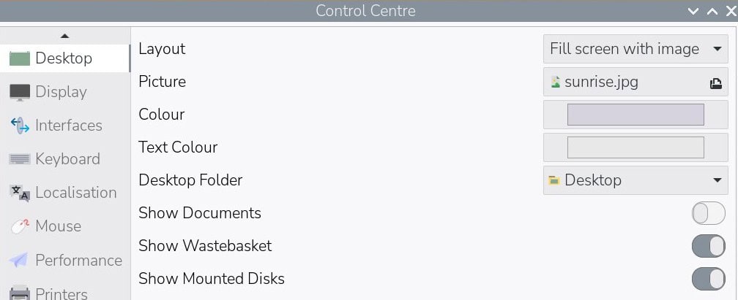This screenshot has width=738, height=300.
Task: Click the Keyboard icon in sidebar
Action: [x=20, y=159]
